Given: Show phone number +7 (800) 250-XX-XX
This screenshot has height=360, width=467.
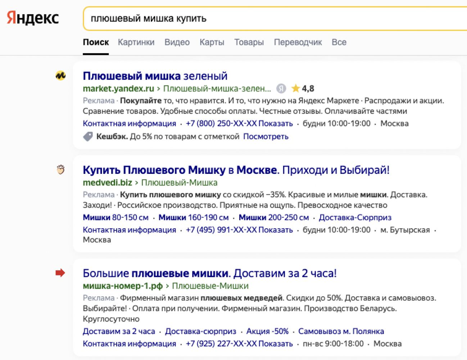Looking at the screenshot, I should (239, 123).
